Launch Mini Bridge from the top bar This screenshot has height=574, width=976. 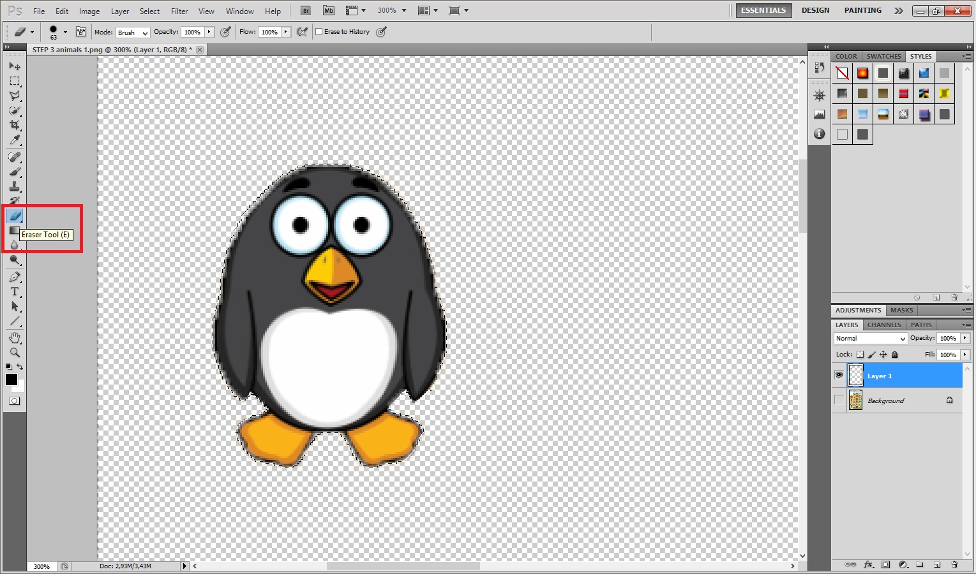tap(329, 11)
